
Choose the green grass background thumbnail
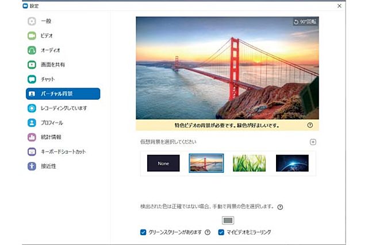coord(249,164)
